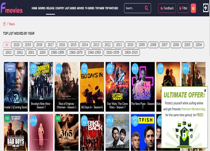Image resolution: width=210 pixels, height=151 pixels.
Task: Select the All years filter
Action: (7, 45)
